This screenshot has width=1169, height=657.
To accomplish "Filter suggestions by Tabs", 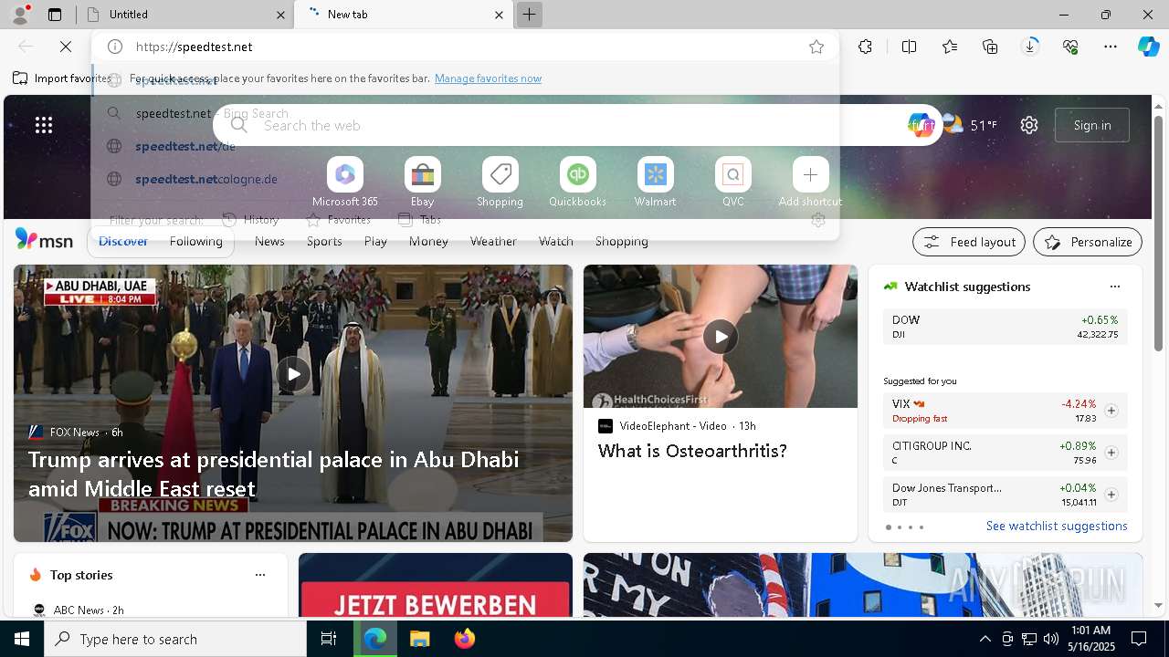I will click(x=420, y=219).
